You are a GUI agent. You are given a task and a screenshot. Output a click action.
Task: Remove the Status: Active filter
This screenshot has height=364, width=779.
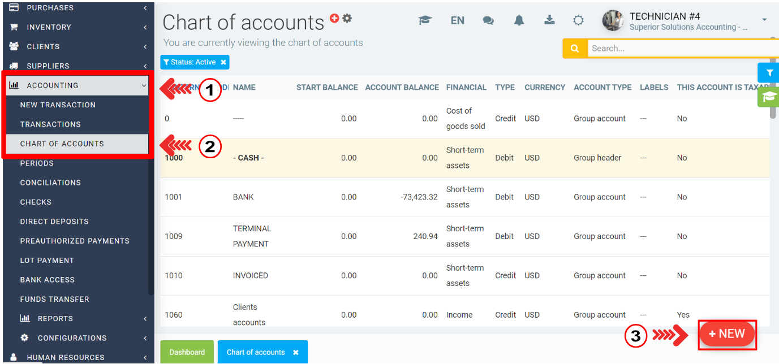click(x=223, y=62)
